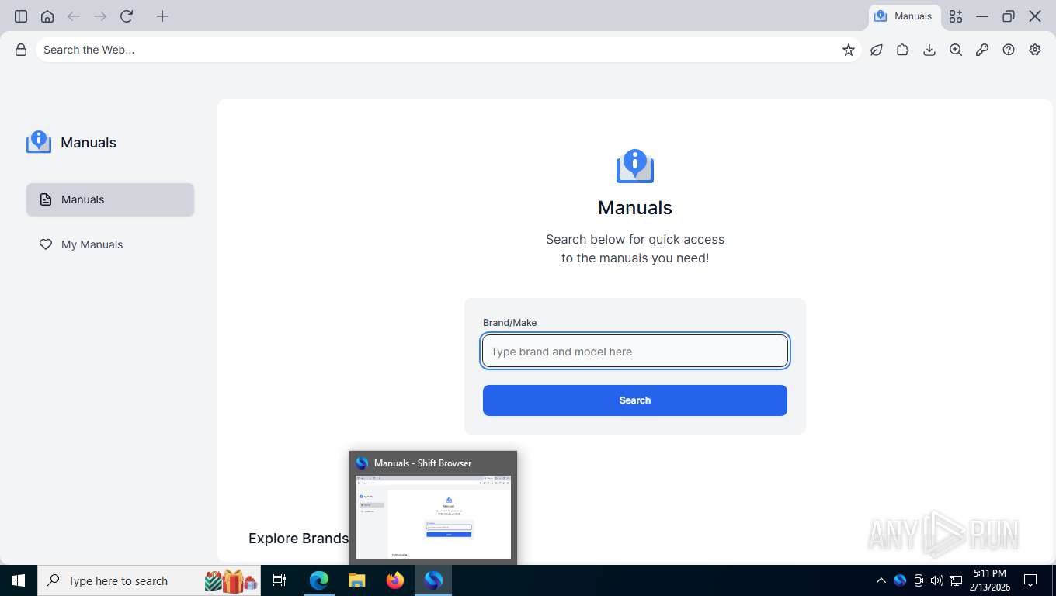1056x596 pixels.
Task: Go to browser home page
Action: [x=47, y=16]
